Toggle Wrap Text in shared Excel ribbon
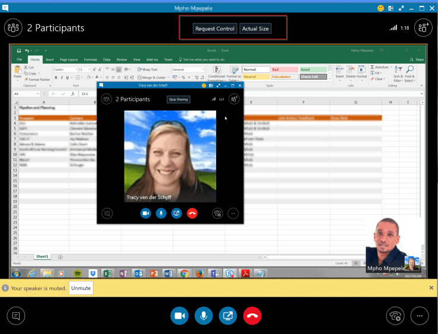This screenshot has width=438, height=334. 148,70
